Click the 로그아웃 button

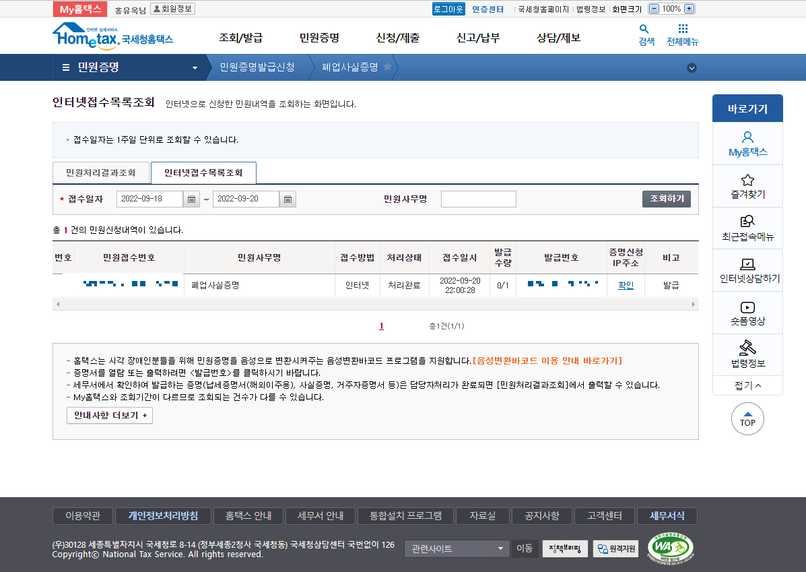click(448, 9)
